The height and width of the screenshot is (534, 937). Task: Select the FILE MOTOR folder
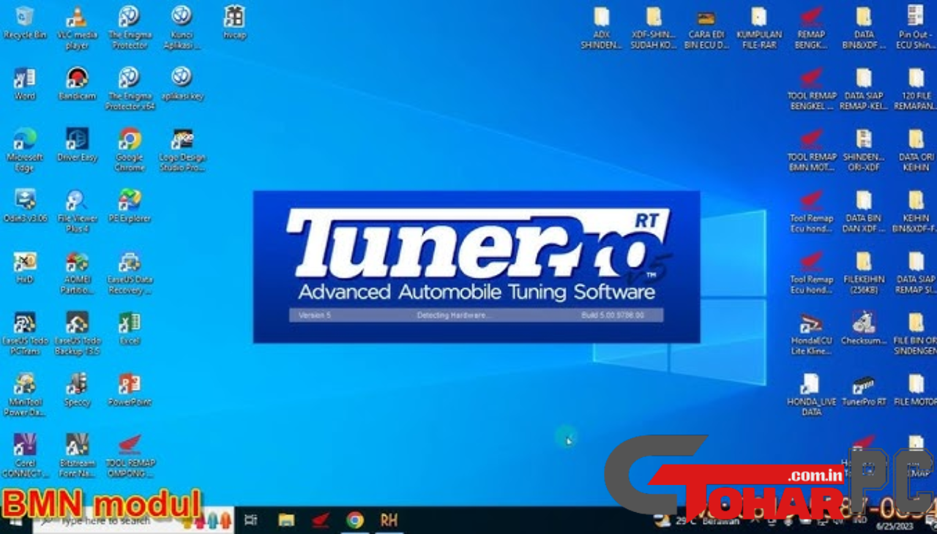tap(916, 390)
